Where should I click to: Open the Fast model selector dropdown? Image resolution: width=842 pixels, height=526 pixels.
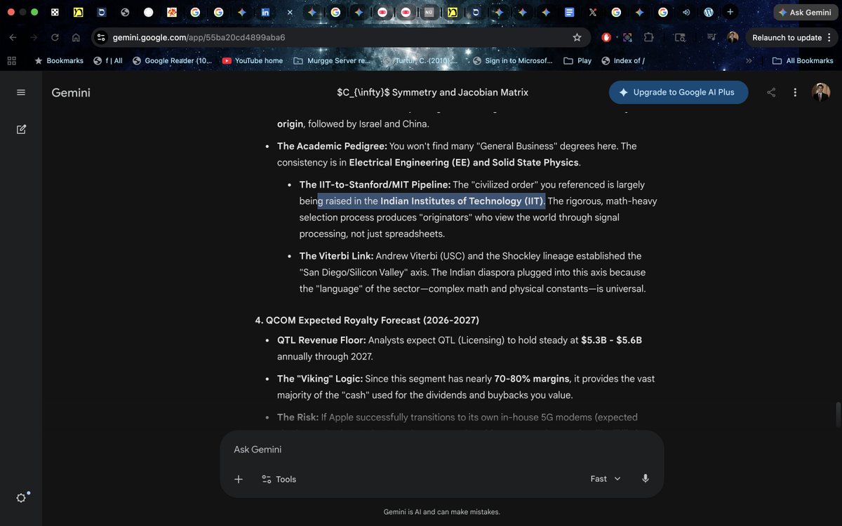[x=606, y=478]
